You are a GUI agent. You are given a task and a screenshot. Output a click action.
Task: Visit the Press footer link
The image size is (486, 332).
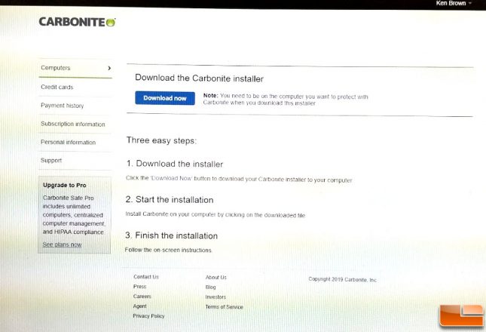(x=140, y=287)
